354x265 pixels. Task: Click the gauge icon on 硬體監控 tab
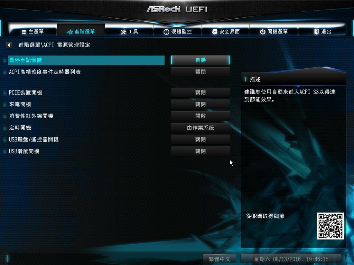[166, 32]
